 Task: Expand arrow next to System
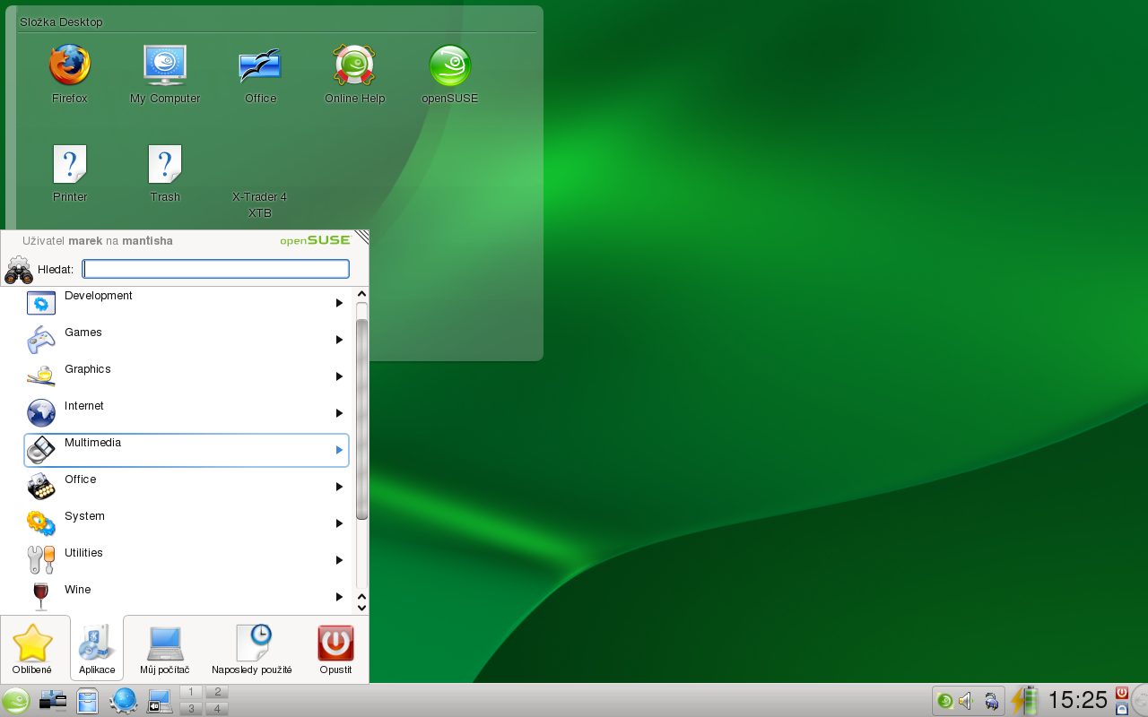coord(339,523)
